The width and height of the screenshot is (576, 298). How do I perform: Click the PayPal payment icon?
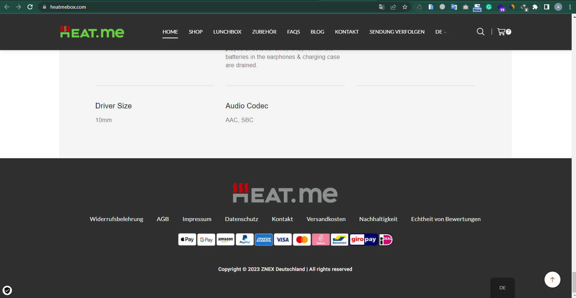click(245, 239)
